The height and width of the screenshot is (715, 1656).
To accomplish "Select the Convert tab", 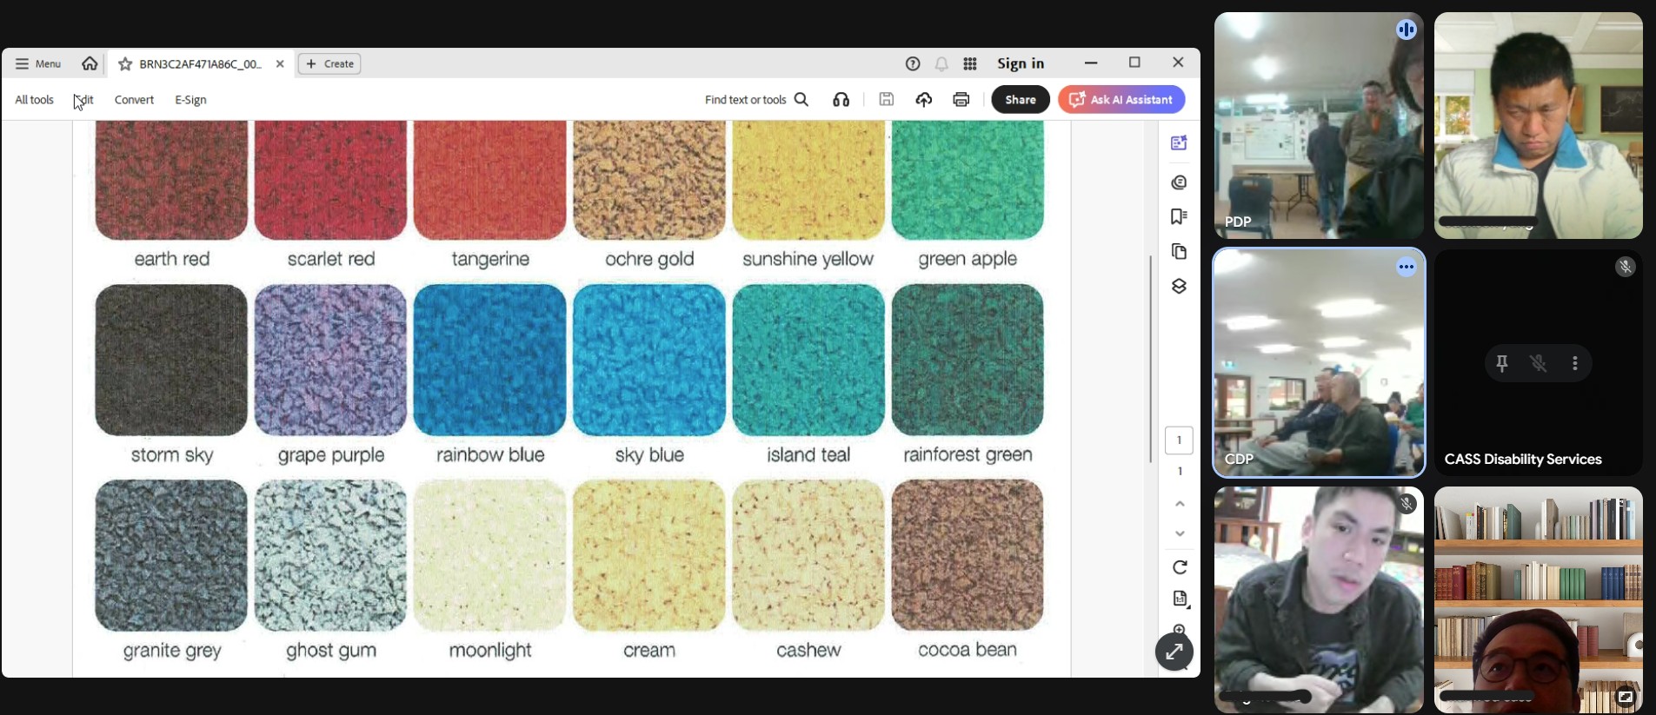I will 134,100.
